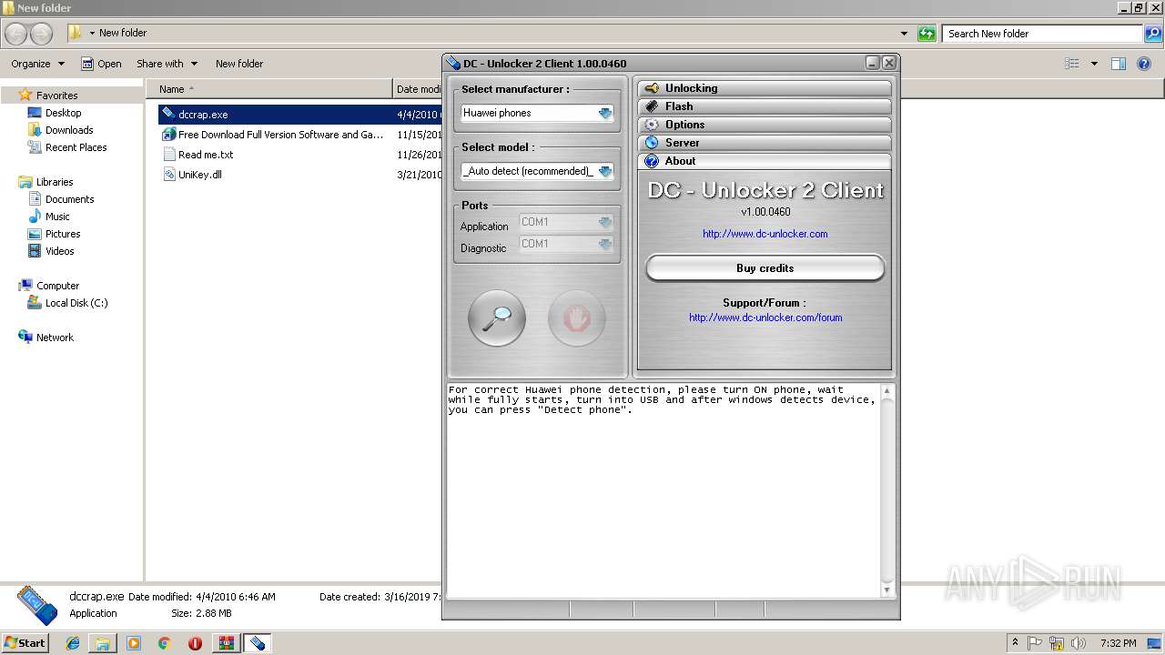Open Opera from the taskbar
The image size is (1165, 655).
pyautogui.click(x=195, y=643)
